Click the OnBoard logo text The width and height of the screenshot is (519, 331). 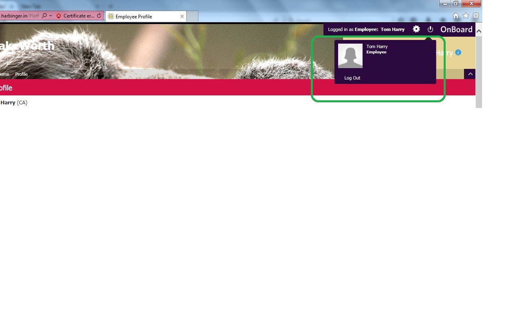point(456,29)
